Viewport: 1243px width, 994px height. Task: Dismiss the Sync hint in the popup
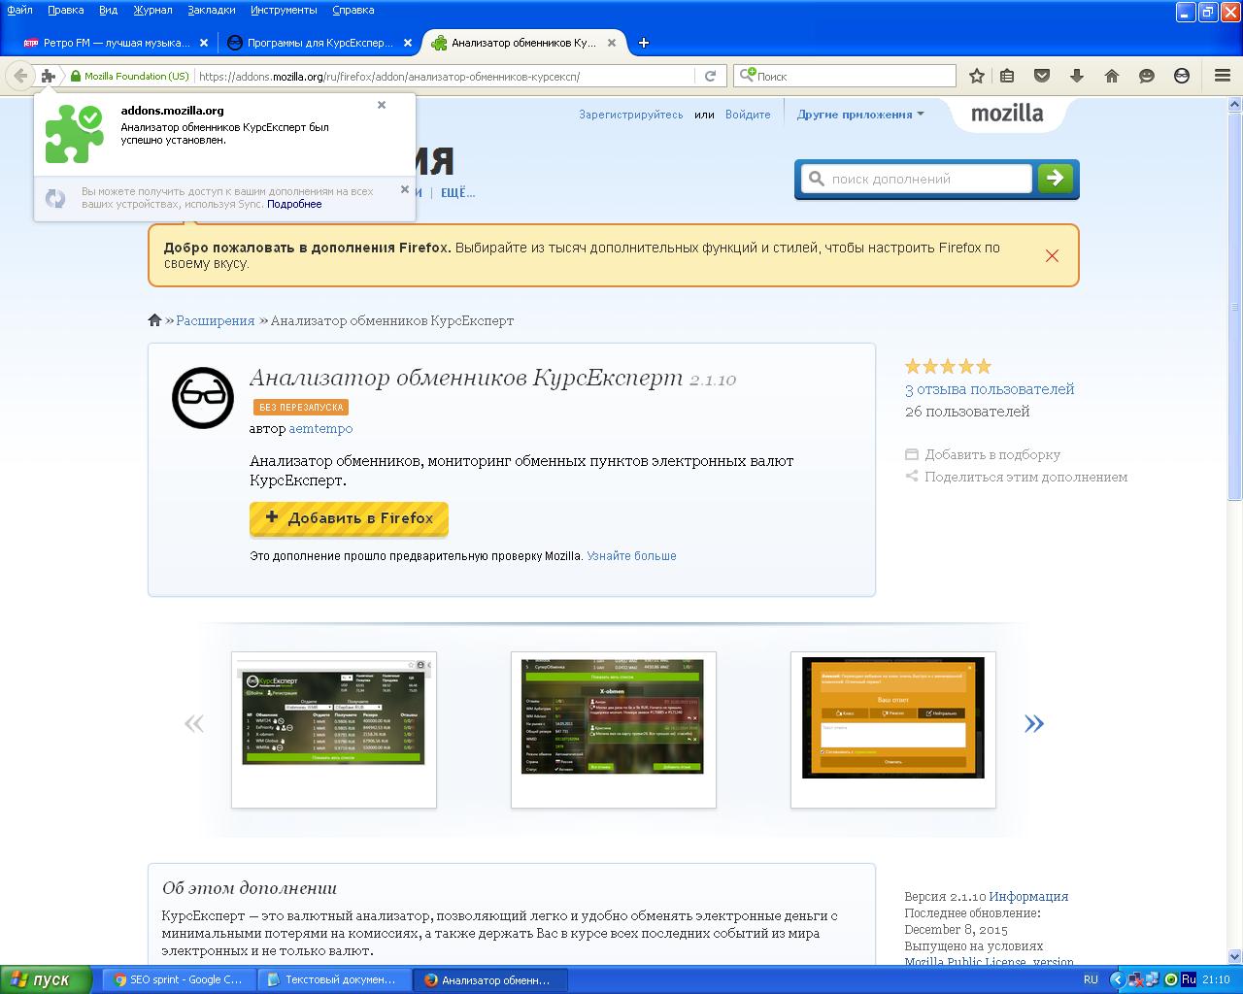pos(405,189)
